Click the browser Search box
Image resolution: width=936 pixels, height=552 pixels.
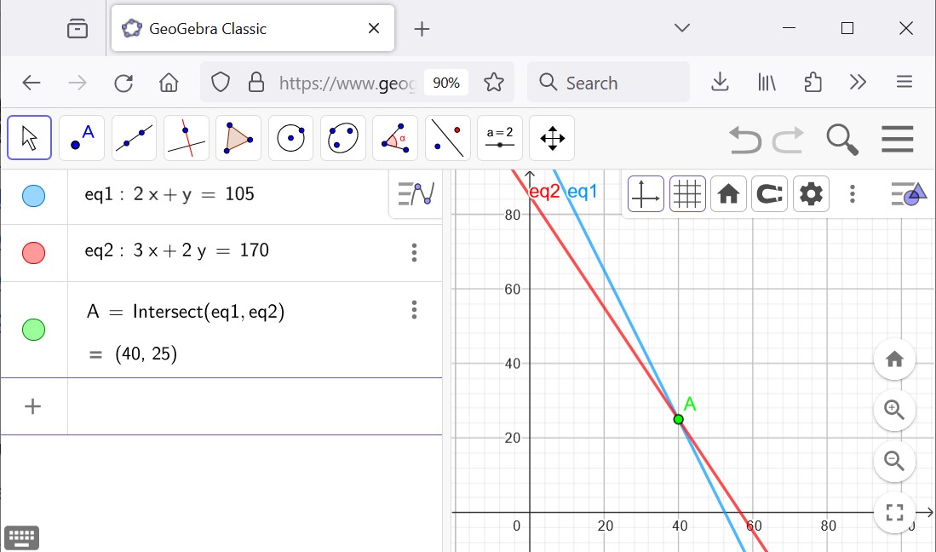point(608,83)
